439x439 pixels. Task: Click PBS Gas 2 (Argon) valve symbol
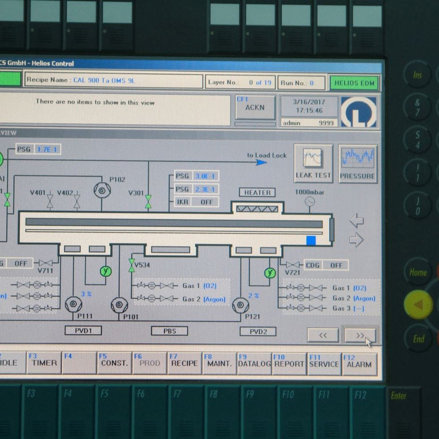coord(167,299)
